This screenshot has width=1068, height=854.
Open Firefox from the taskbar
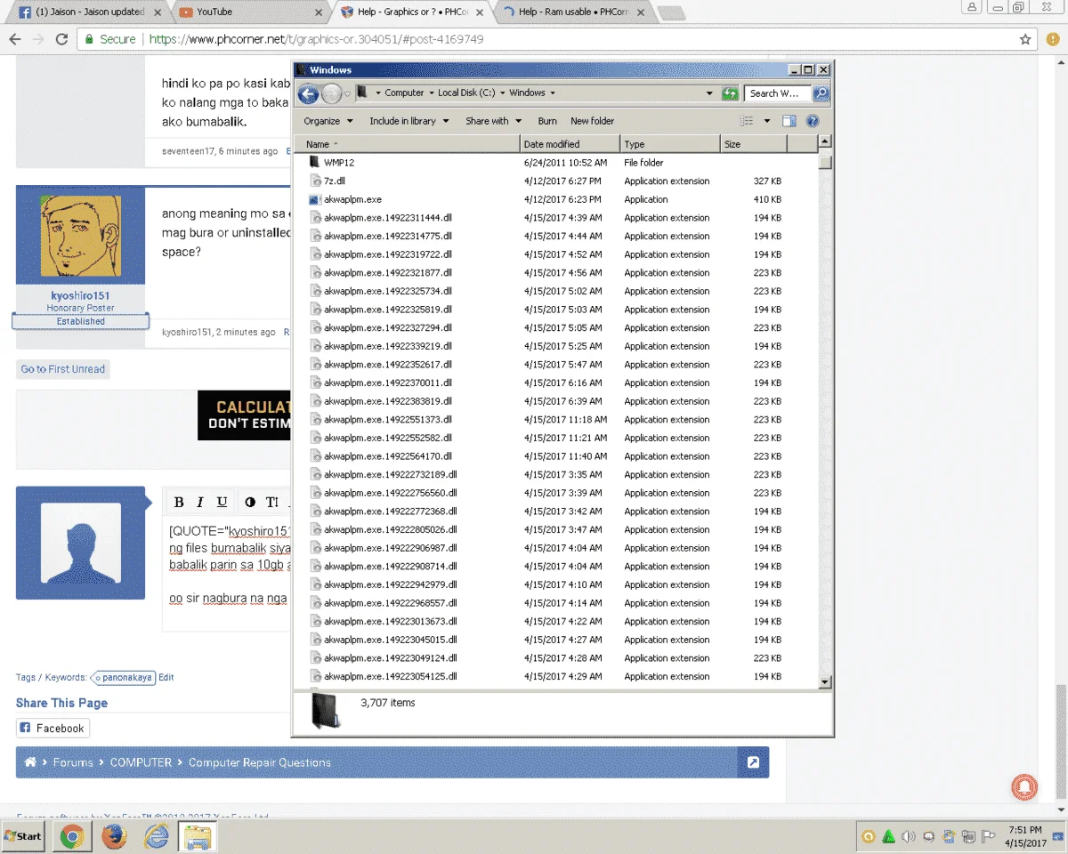pos(113,836)
